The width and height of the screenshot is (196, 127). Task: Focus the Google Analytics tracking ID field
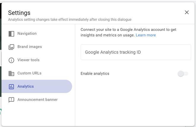136,52
